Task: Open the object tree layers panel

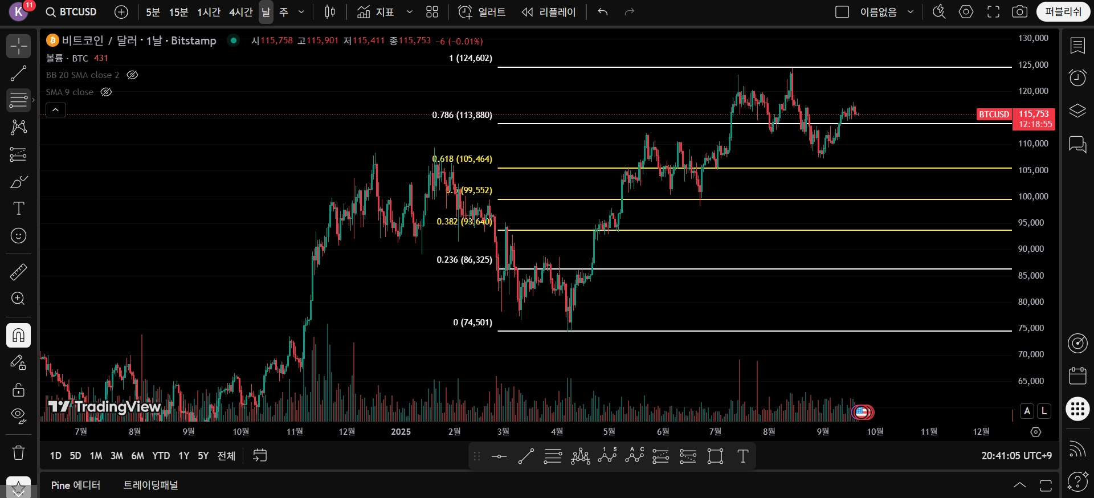Action: (x=1077, y=111)
